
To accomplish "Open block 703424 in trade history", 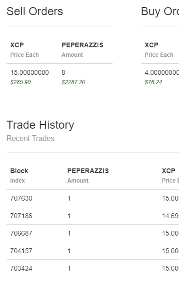I will point(21,268).
